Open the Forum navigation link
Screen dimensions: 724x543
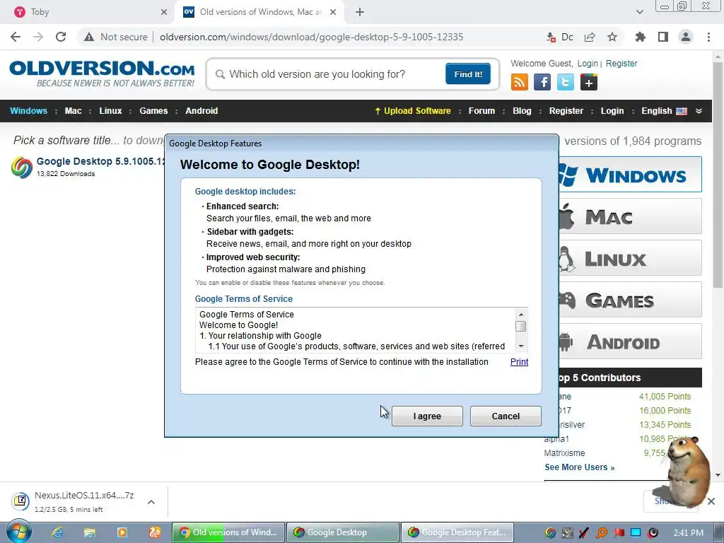[481, 111]
